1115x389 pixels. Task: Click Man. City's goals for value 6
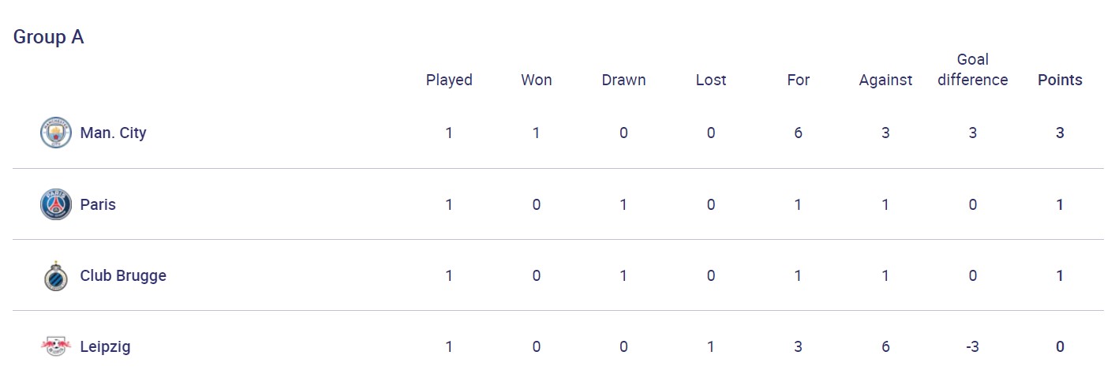[799, 133]
